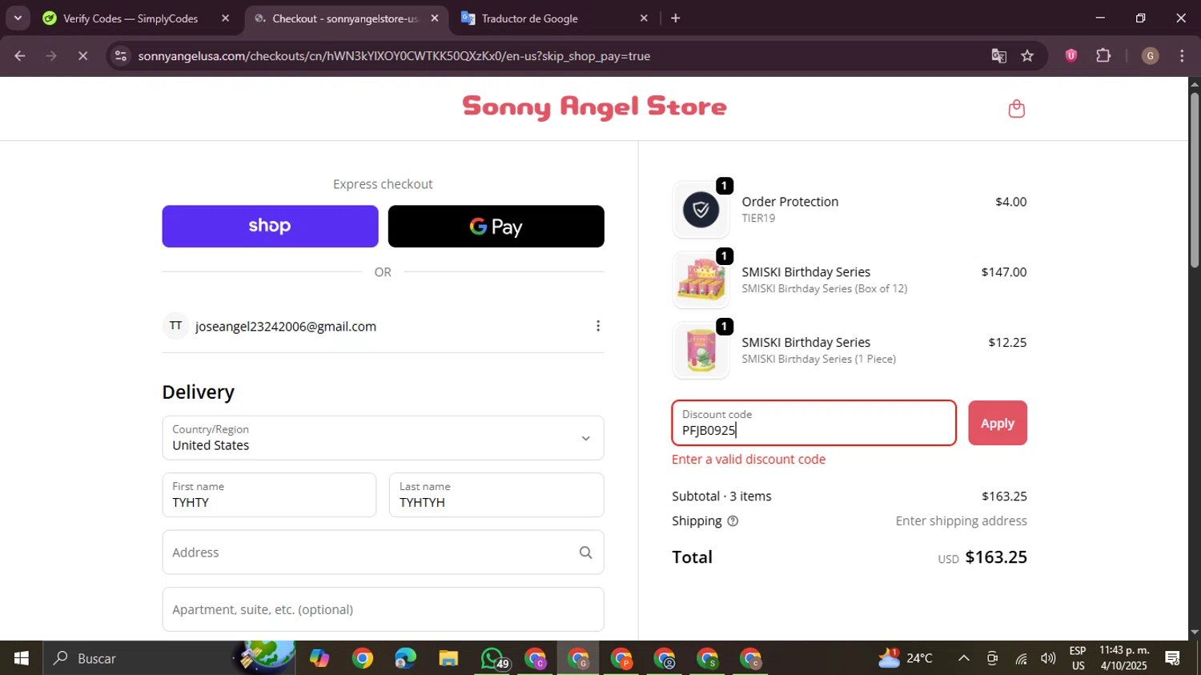This screenshot has height=675, width=1201.
Task: Click the Apartment, suite, etc. field
Action: pos(383,609)
